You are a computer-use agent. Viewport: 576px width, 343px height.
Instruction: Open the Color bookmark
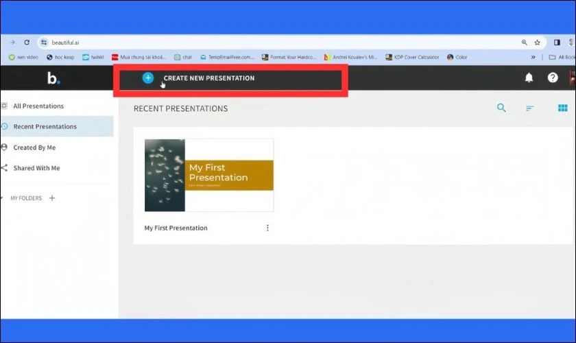tap(457, 57)
